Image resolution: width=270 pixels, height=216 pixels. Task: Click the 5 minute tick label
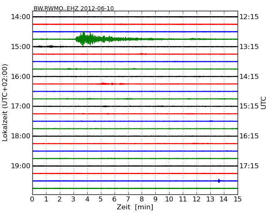(101, 199)
